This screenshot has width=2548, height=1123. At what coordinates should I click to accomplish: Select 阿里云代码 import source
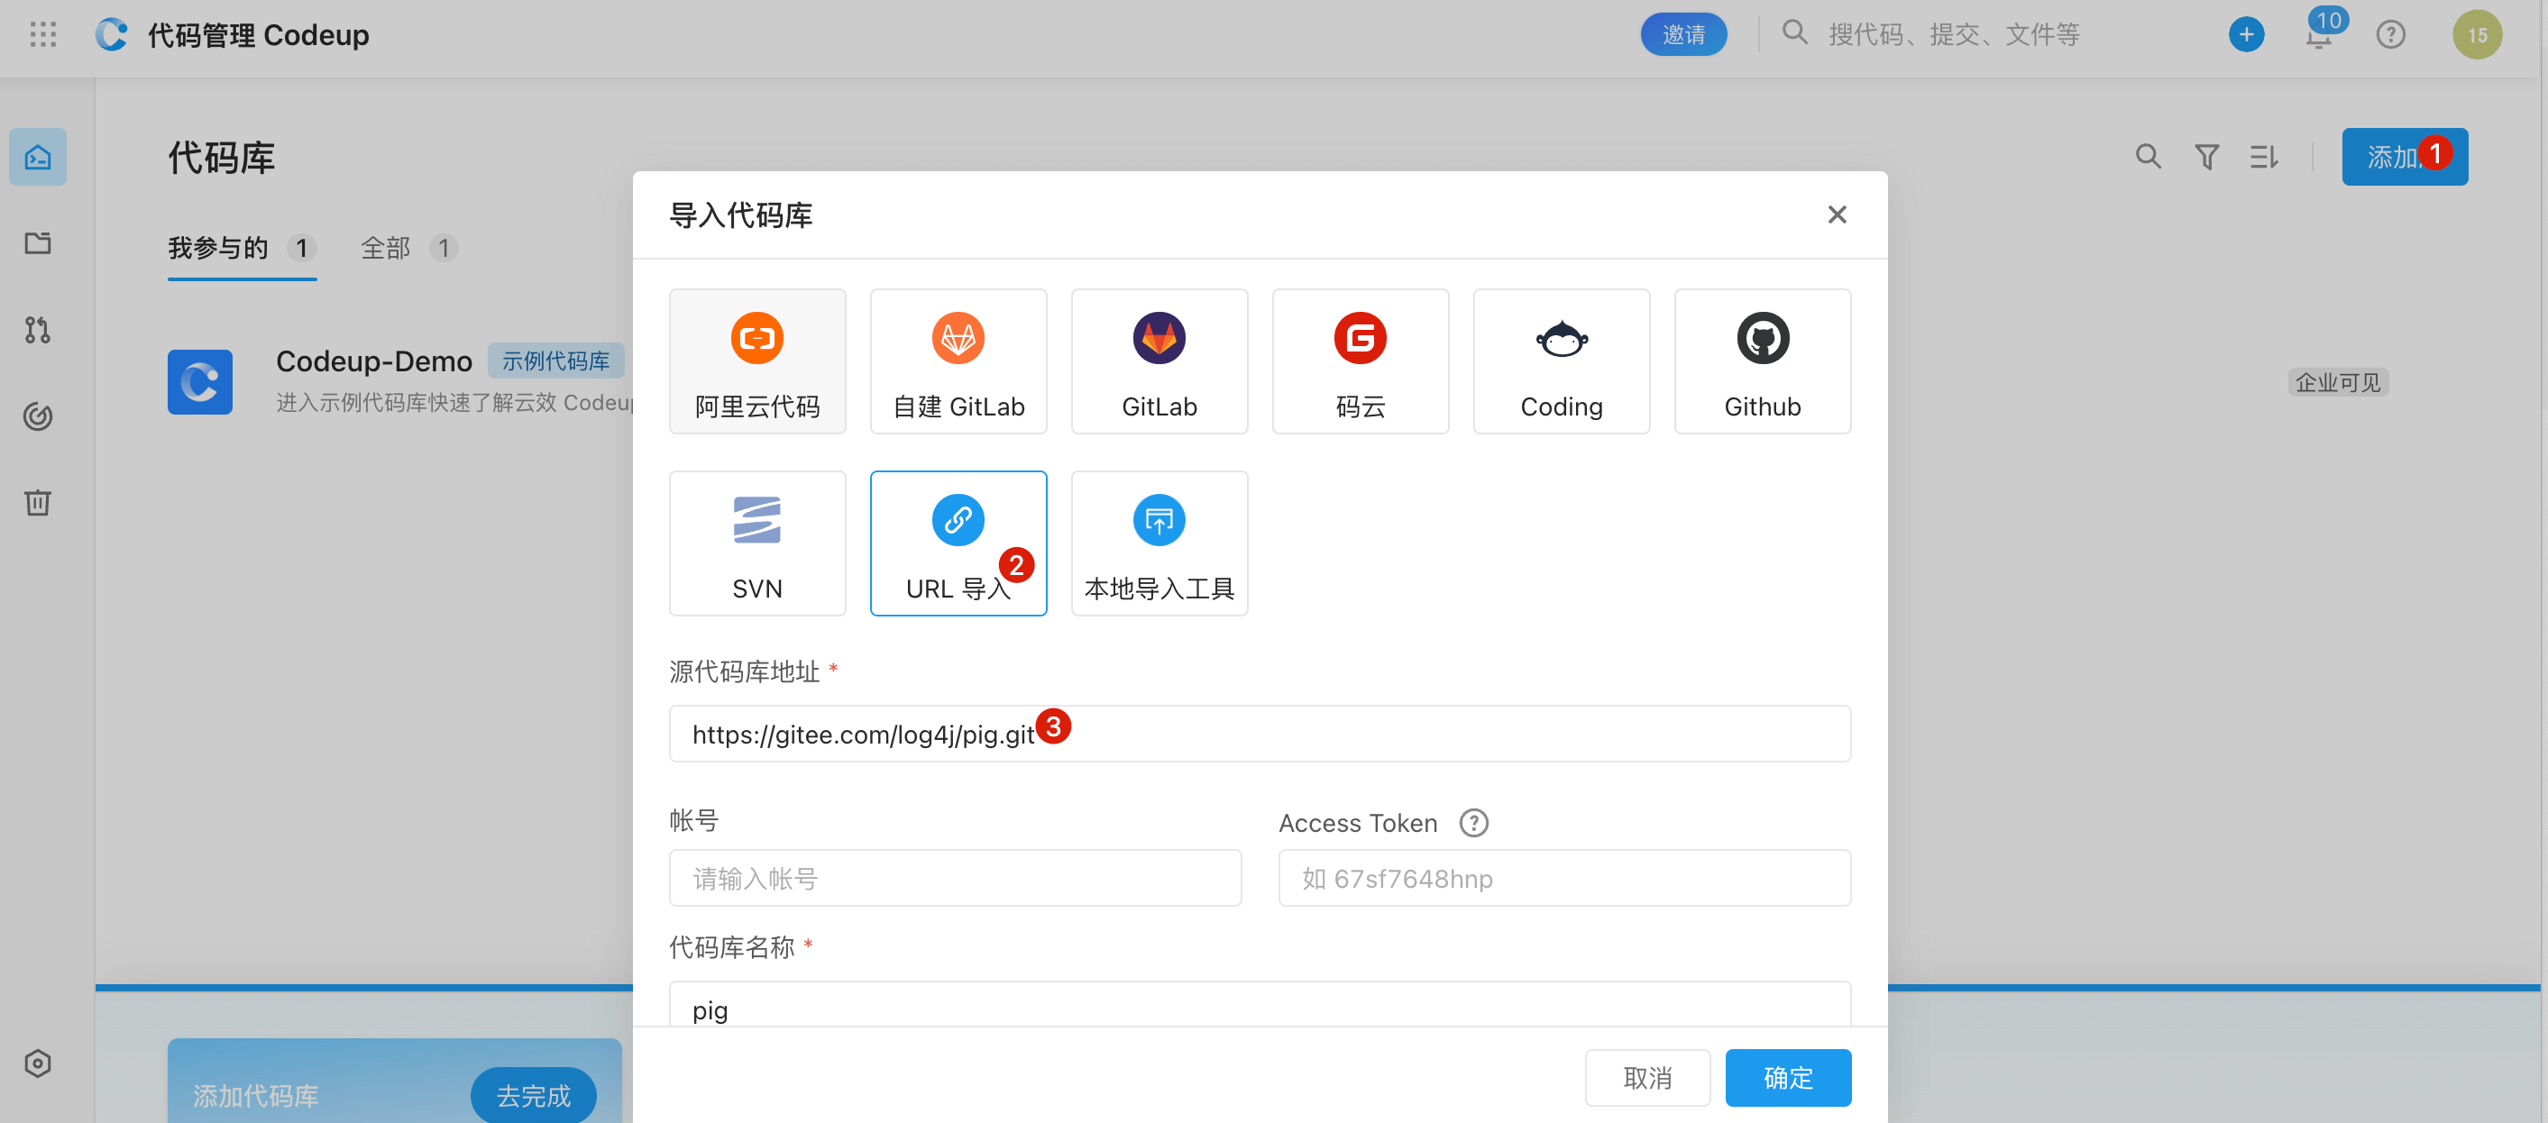click(756, 361)
